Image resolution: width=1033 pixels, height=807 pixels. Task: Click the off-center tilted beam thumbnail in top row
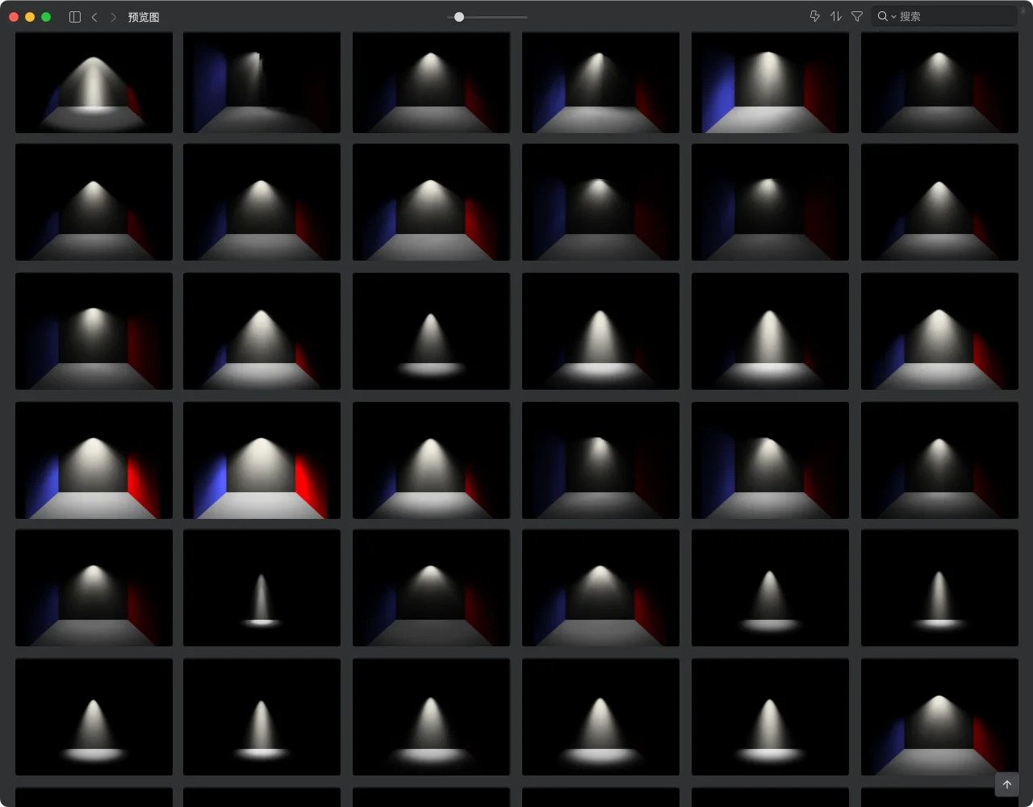(261, 82)
